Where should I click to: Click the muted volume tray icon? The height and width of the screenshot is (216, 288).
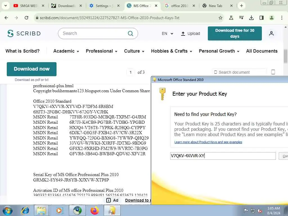click(x=260, y=211)
